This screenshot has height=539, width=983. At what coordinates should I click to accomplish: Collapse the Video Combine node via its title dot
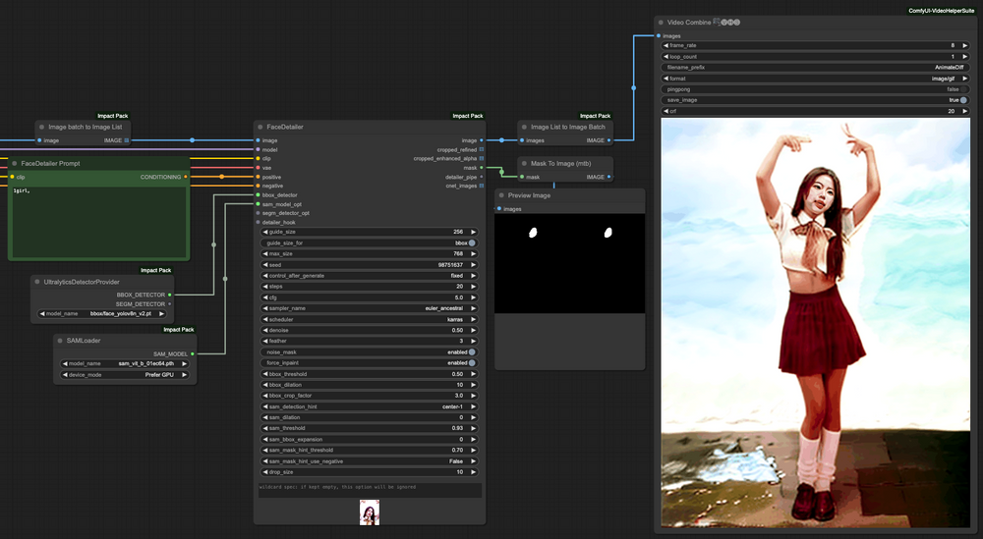pyautogui.click(x=662, y=22)
